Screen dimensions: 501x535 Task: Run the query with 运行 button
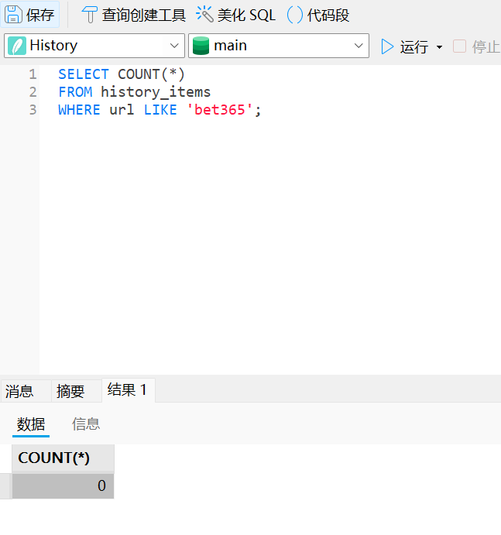pyautogui.click(x=404, y=46)
